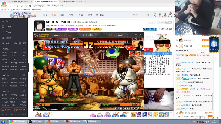Image resolution: width=221 pixels, height=124 pixels.
Task: Expand the 游戏 dropdown in nav
Action: coord(81,15)
